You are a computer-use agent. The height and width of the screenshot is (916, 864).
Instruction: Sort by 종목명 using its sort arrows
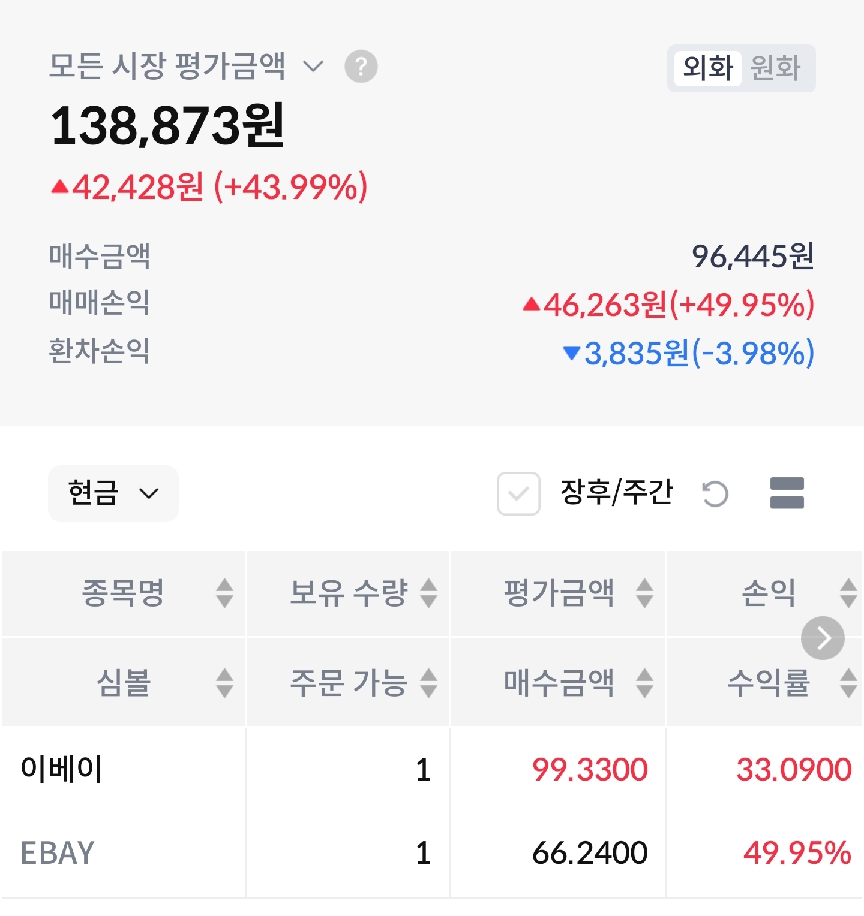coord(224,593)
